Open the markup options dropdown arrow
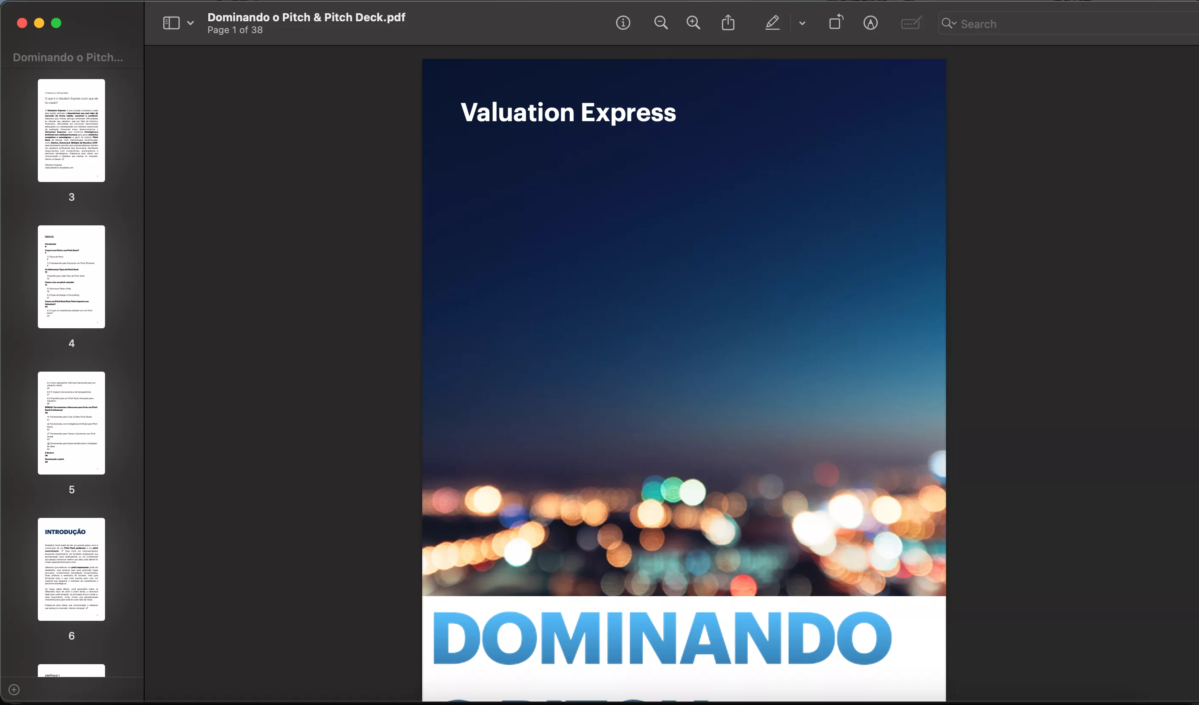The height and width of the screenshot is (705, 1199). pos(802,23)
